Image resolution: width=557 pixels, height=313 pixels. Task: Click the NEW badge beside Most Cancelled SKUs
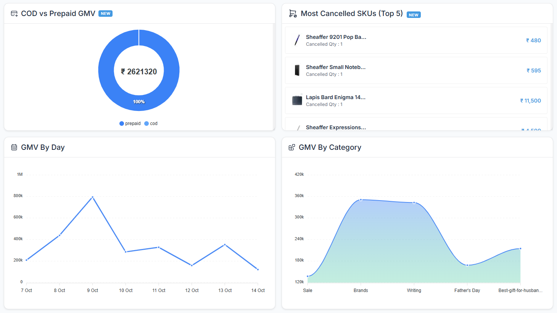tap(414, 15)
